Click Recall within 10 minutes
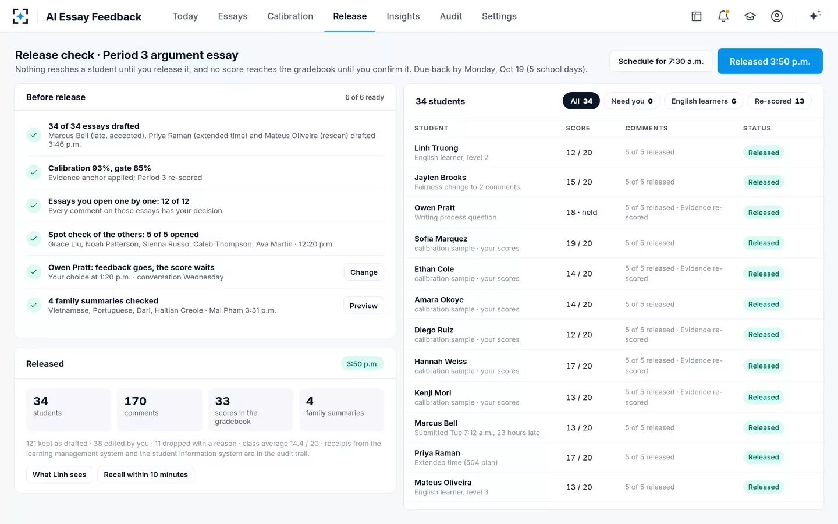The width and height of the screenshot is (838, 524). coord(146,475)
